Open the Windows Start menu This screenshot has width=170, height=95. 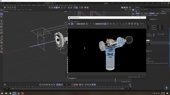pyautogui.click(x=2, y=93)
